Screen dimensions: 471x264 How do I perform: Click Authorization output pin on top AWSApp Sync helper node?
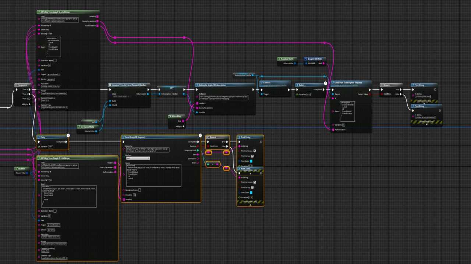pos(98,26)
